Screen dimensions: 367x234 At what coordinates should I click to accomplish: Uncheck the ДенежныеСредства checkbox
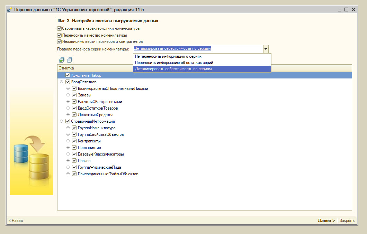(74, 114)
